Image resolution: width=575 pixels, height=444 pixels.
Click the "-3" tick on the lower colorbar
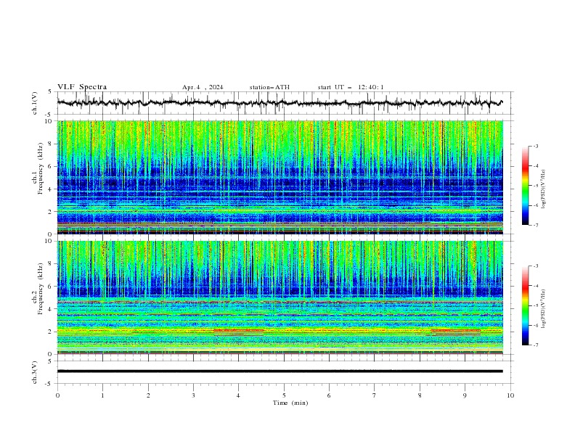tap(535, 266)
